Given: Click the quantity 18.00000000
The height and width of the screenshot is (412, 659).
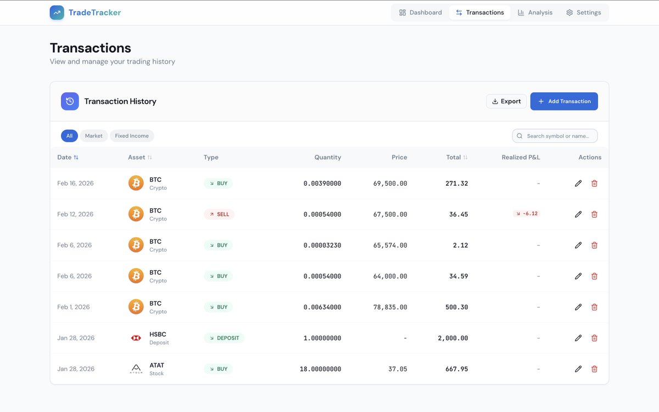Looking at the screenshot, I should click(320, 369).
